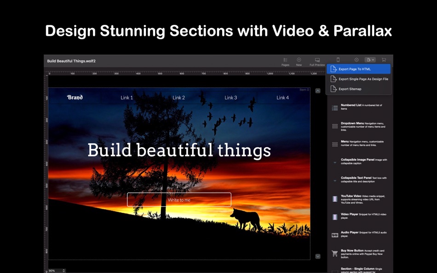
Task: Click the shopping cart toolbar icon
Action: (x=384, y=60)
